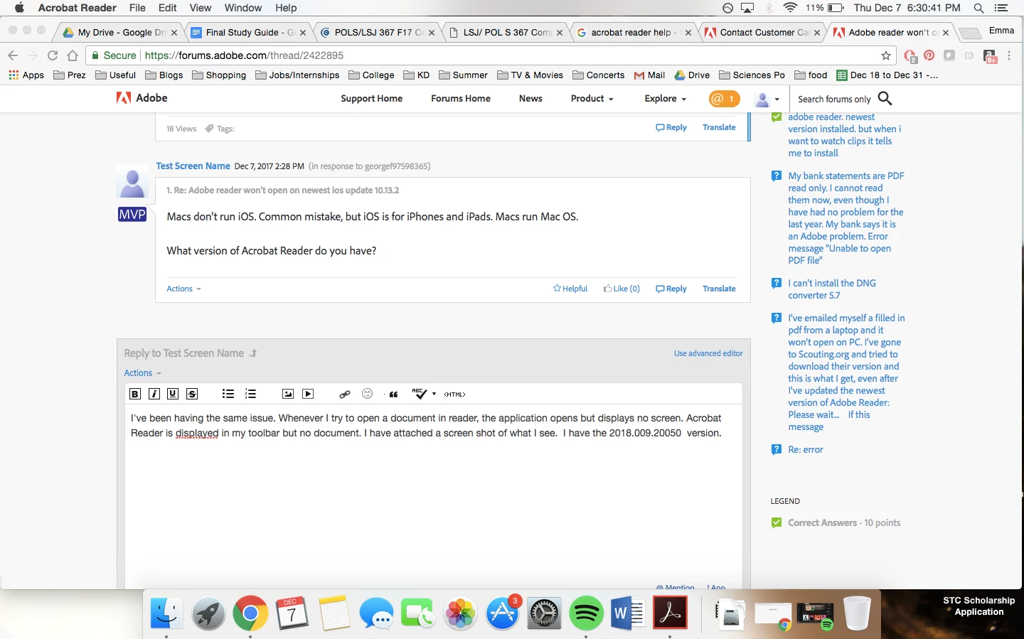Toggle underline in reply editor
Image resolution: width=1024 pixels, height=639 pixels.
point(173,394)
